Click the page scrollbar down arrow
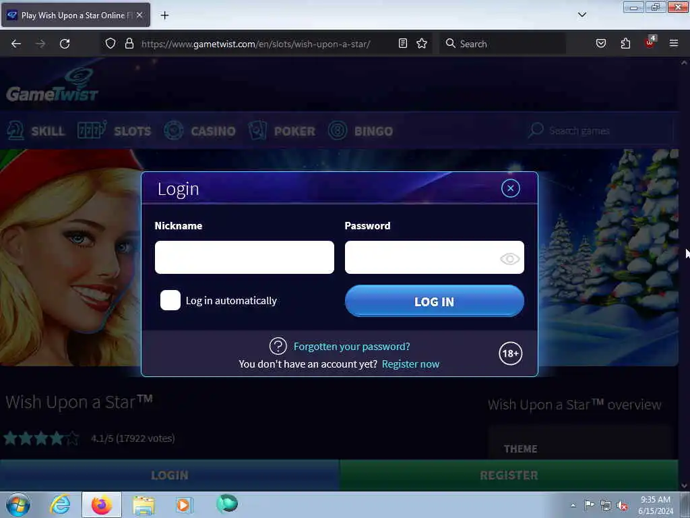This screenshot has height=518, width=690. click(x=684, y=486)
